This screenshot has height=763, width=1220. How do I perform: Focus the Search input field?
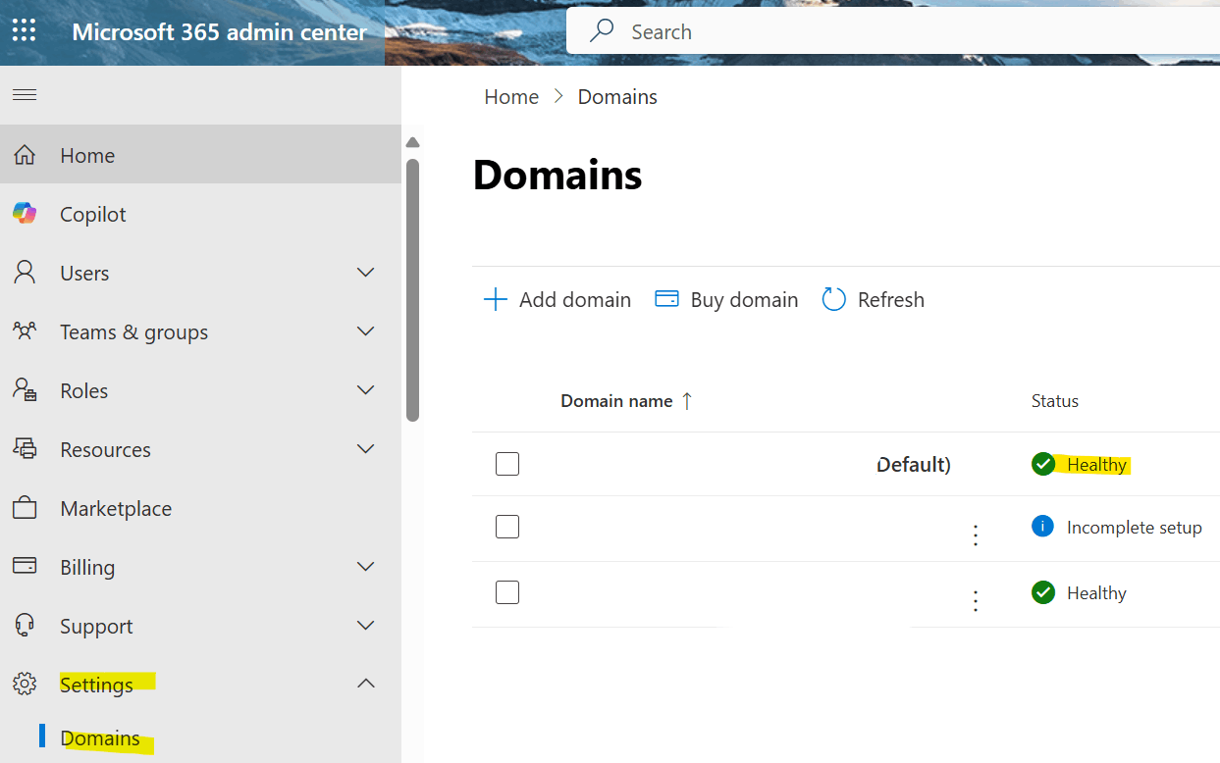click(x=893, y=31)
